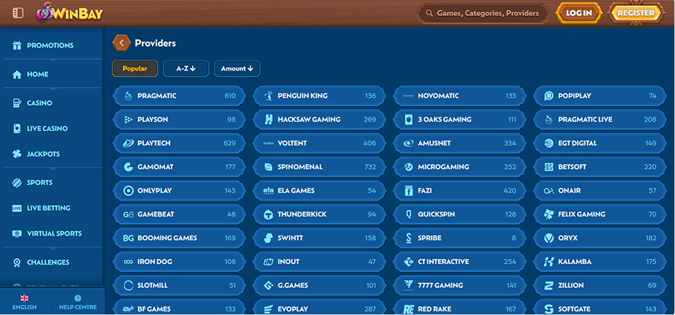Click the UK flag language icon
This screenshot has height=315, width=675.
click(25, 298)
